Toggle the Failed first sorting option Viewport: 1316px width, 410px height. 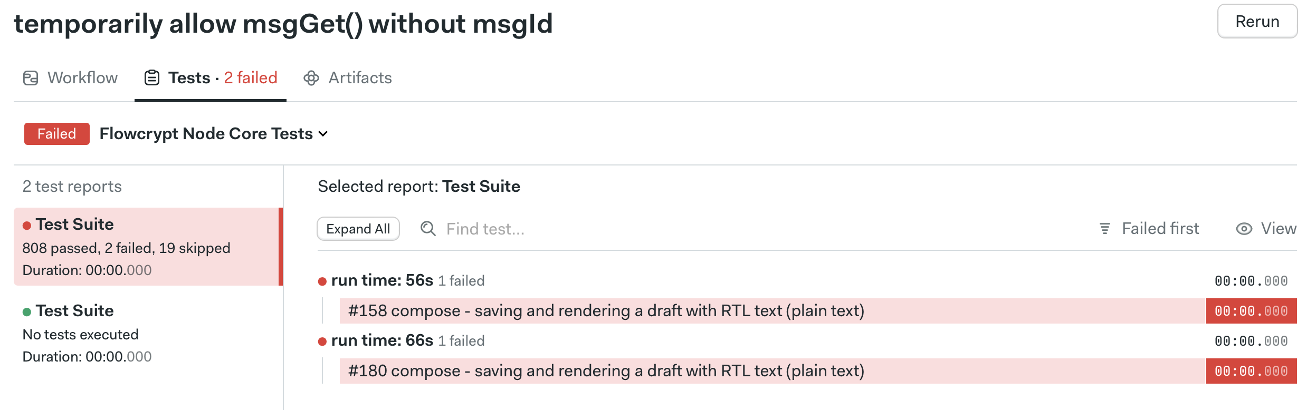pyautogui.click(x=1160, y=229)
